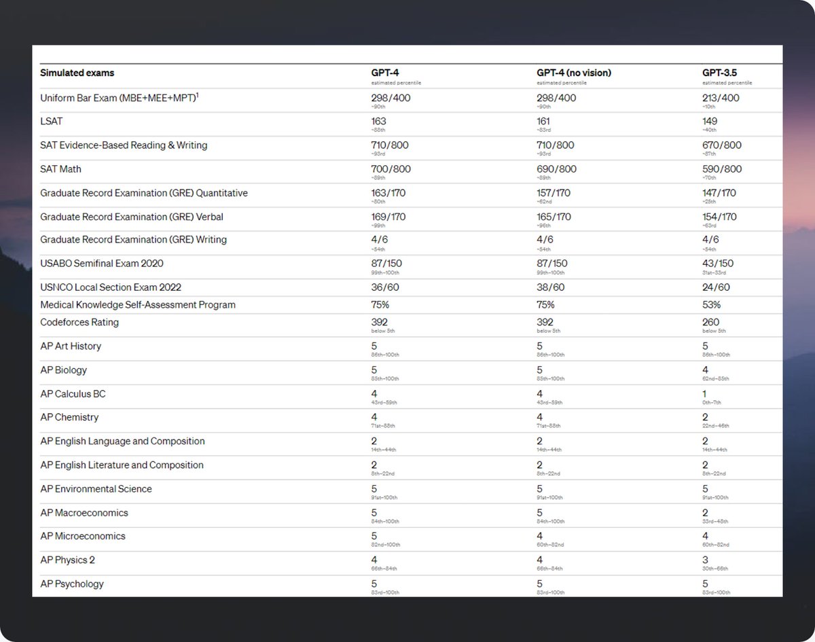Select USNCO score "38/60"
Screen dimensions: 815x642
click(x=550, y=287)
